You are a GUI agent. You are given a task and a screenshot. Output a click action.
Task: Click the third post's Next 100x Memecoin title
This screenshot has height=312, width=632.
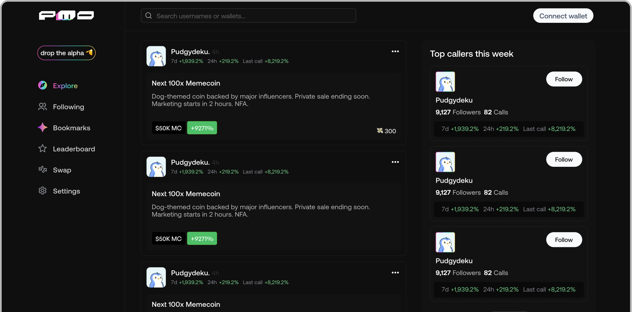click(x=186, y=304)
